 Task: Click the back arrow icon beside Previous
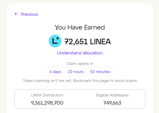click(16, 14)
